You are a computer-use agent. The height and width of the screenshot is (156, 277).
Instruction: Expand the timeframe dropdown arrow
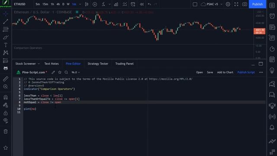[x=80, y=4]
